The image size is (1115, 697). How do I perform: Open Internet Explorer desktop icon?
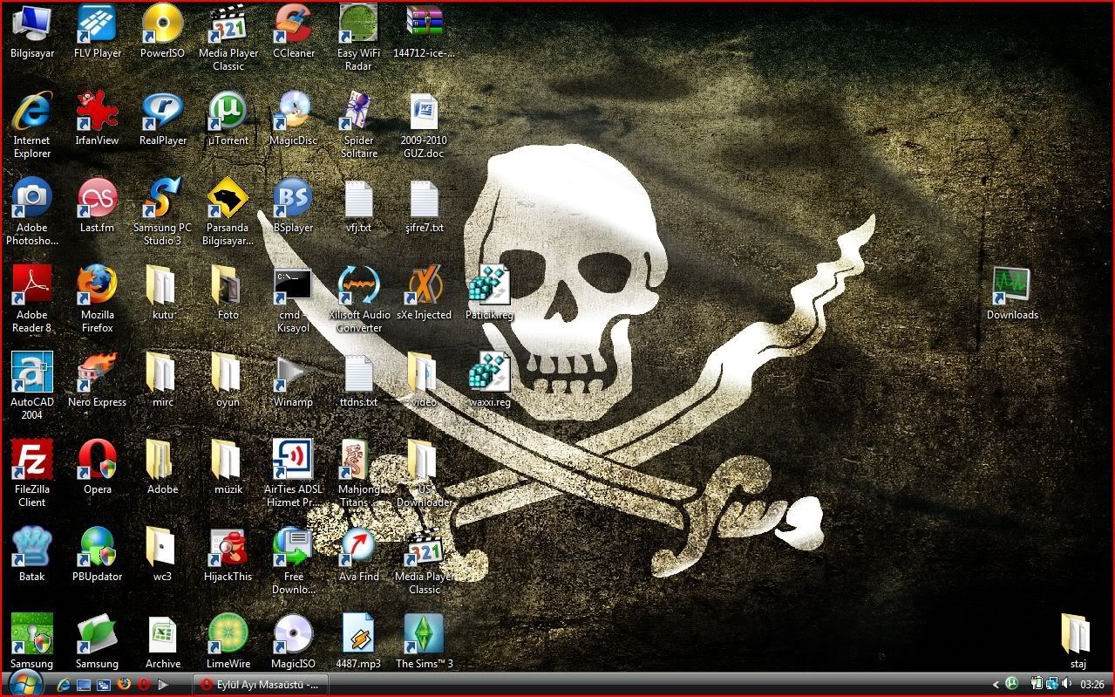[x=32, y=125]
